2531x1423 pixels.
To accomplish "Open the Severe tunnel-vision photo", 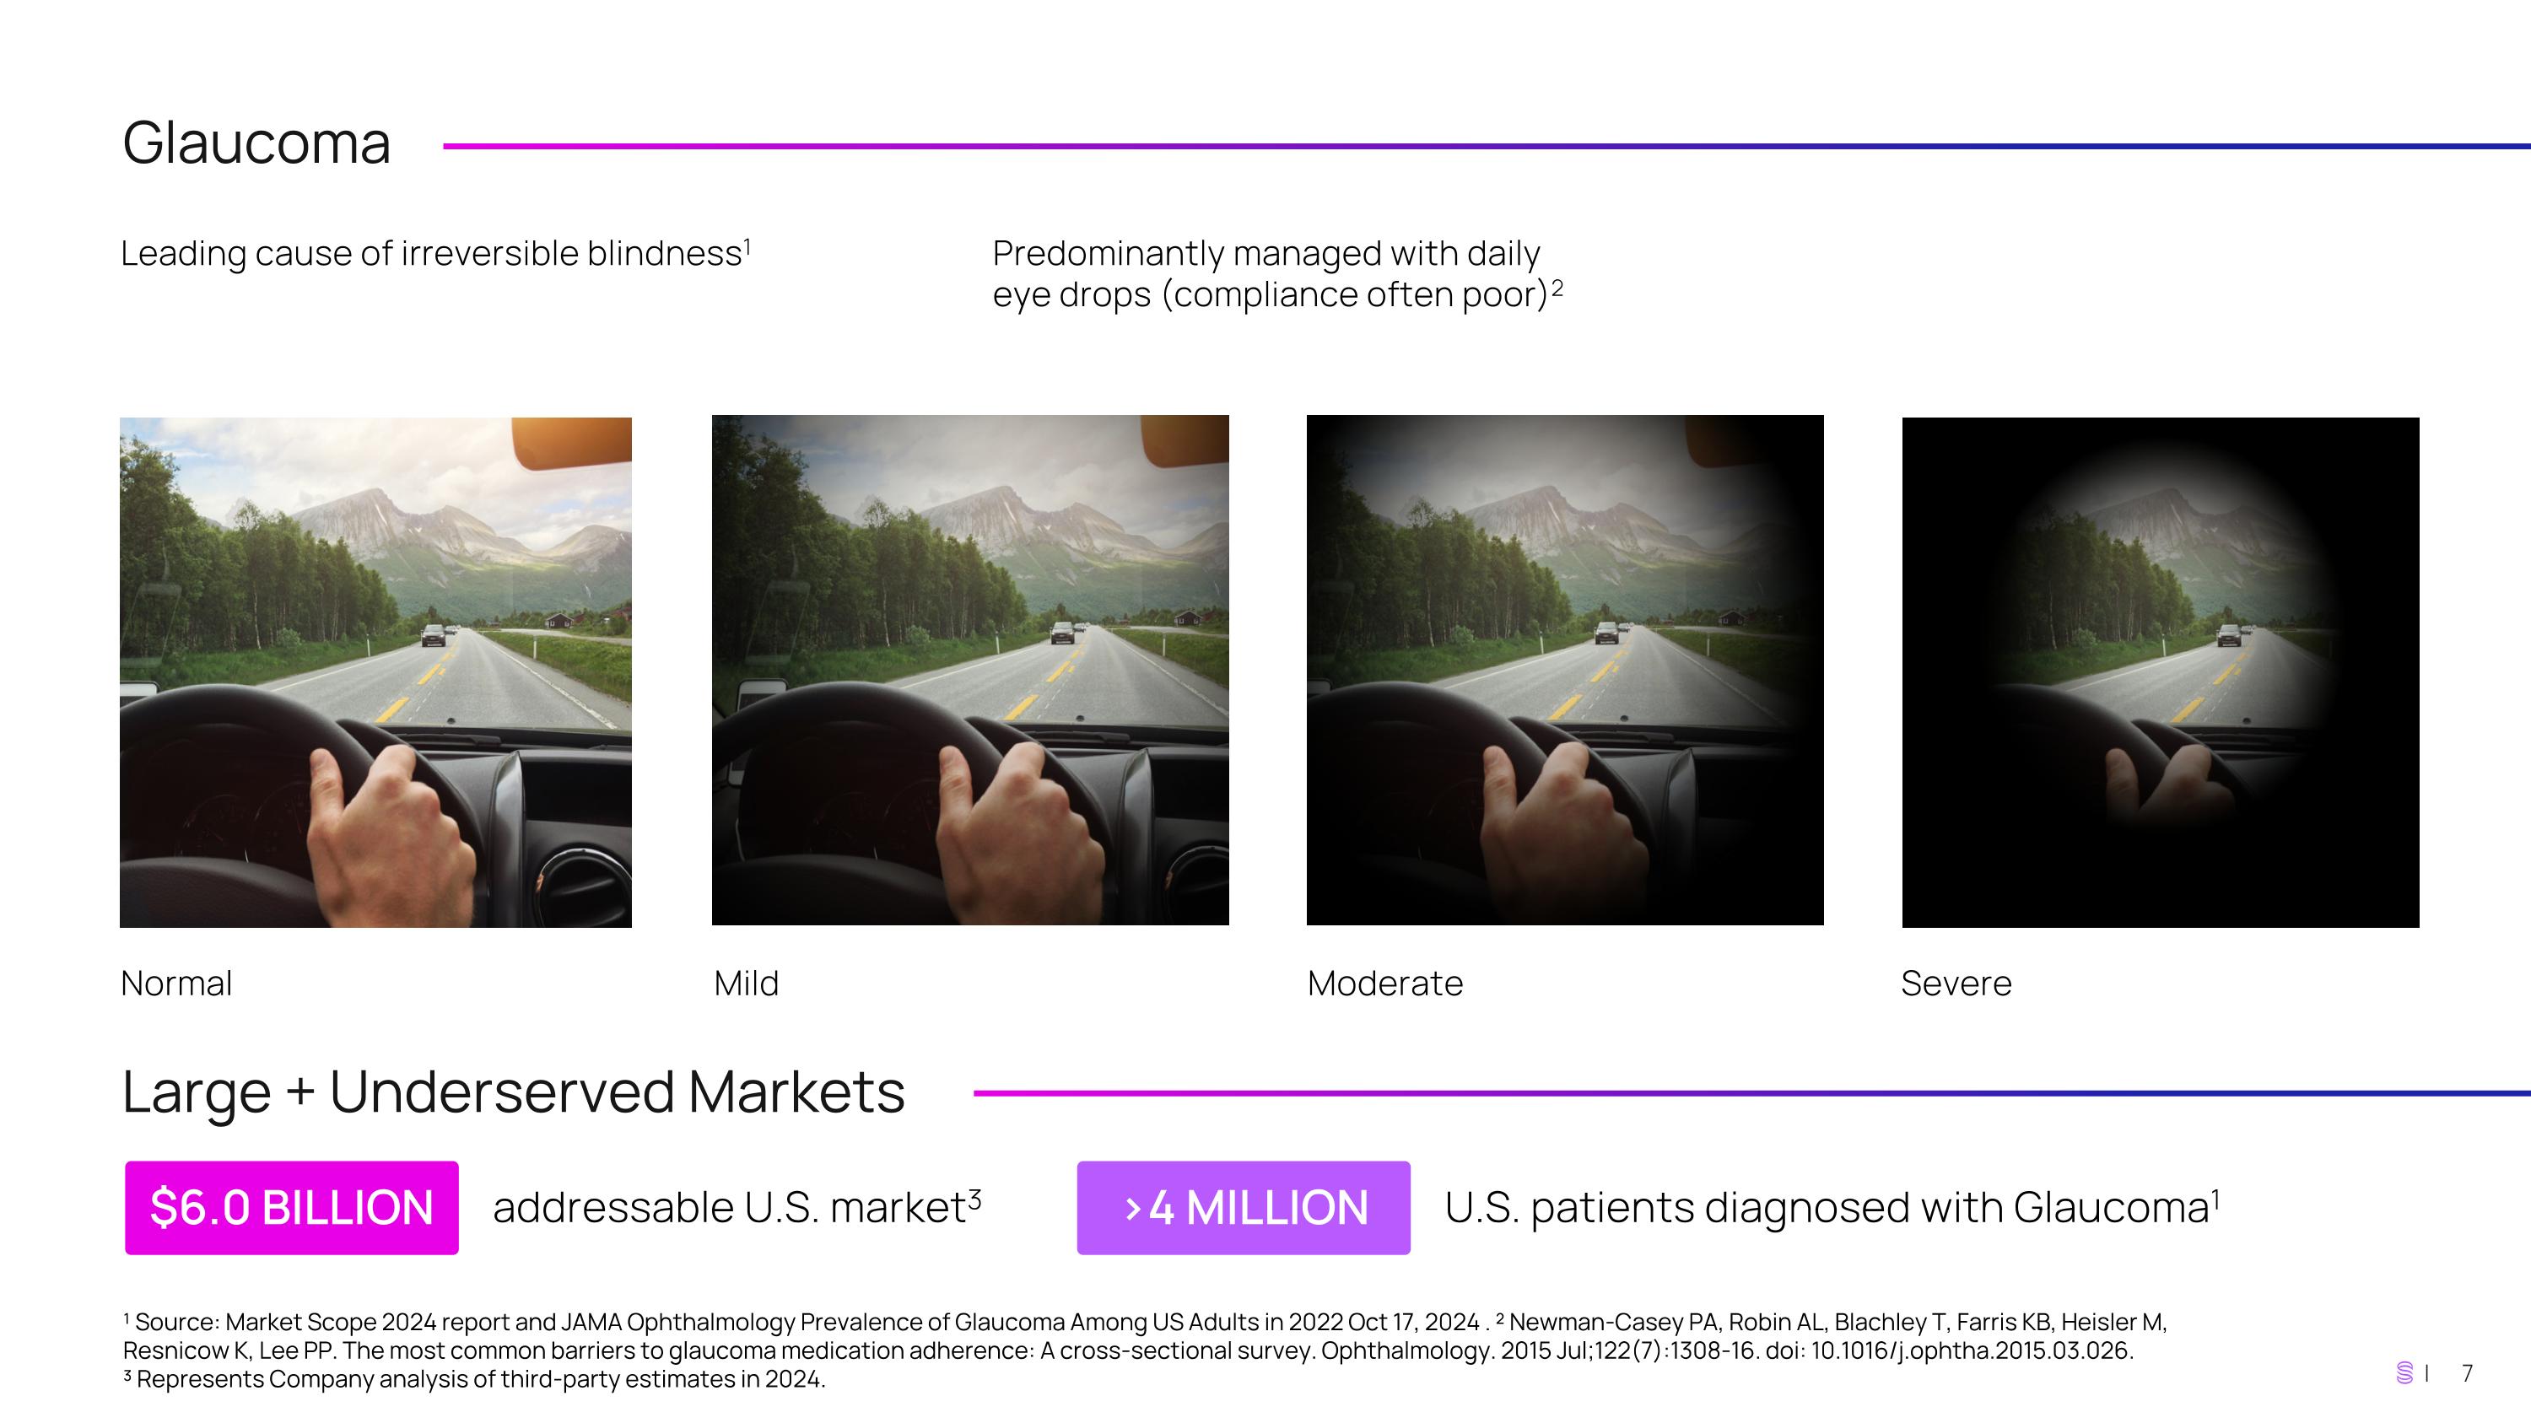I will 2160,671.
